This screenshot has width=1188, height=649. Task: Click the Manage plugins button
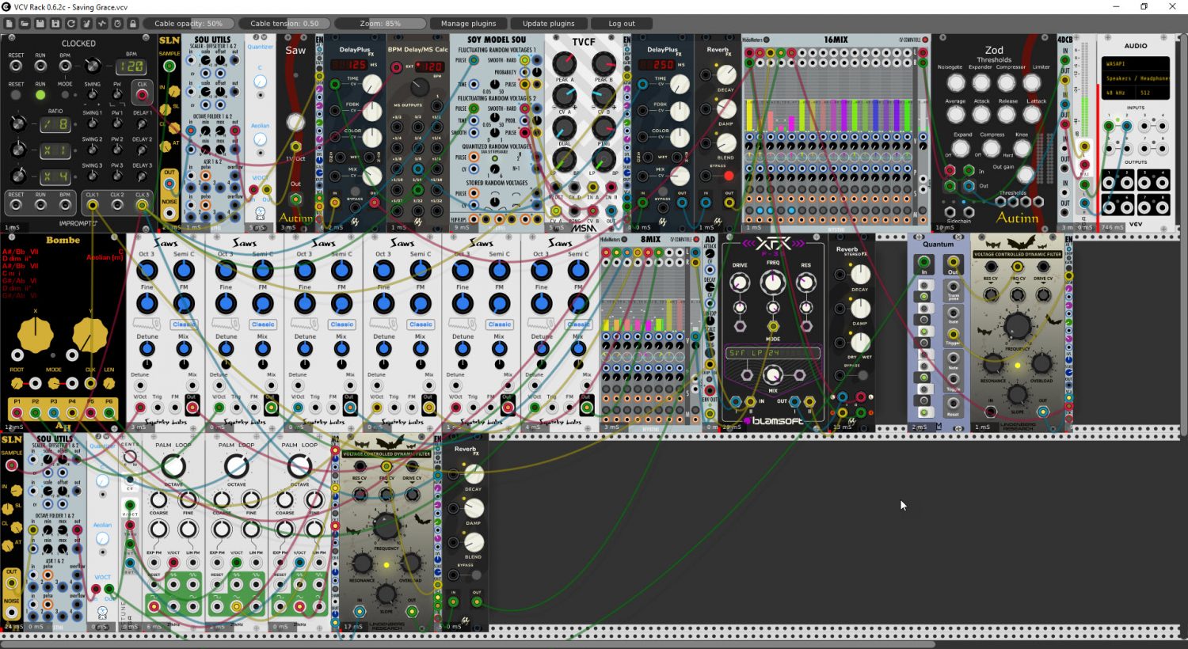pos(468,24)
